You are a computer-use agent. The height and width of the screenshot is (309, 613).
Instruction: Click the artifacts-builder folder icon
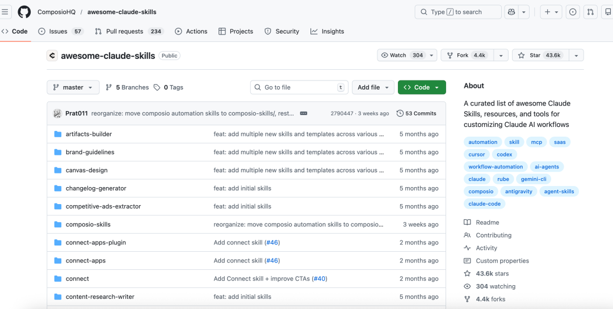point(57,134)
